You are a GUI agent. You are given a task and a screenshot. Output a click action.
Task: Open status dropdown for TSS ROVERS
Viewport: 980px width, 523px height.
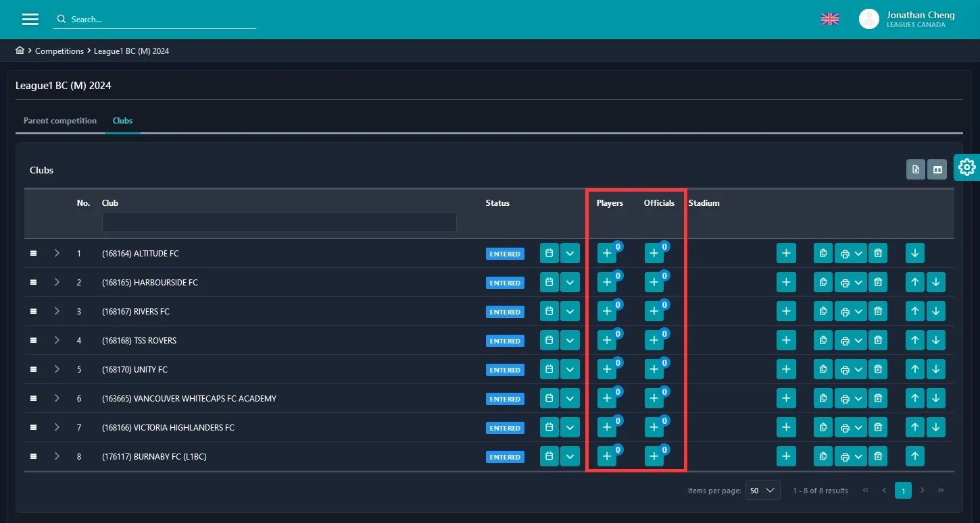570,340
